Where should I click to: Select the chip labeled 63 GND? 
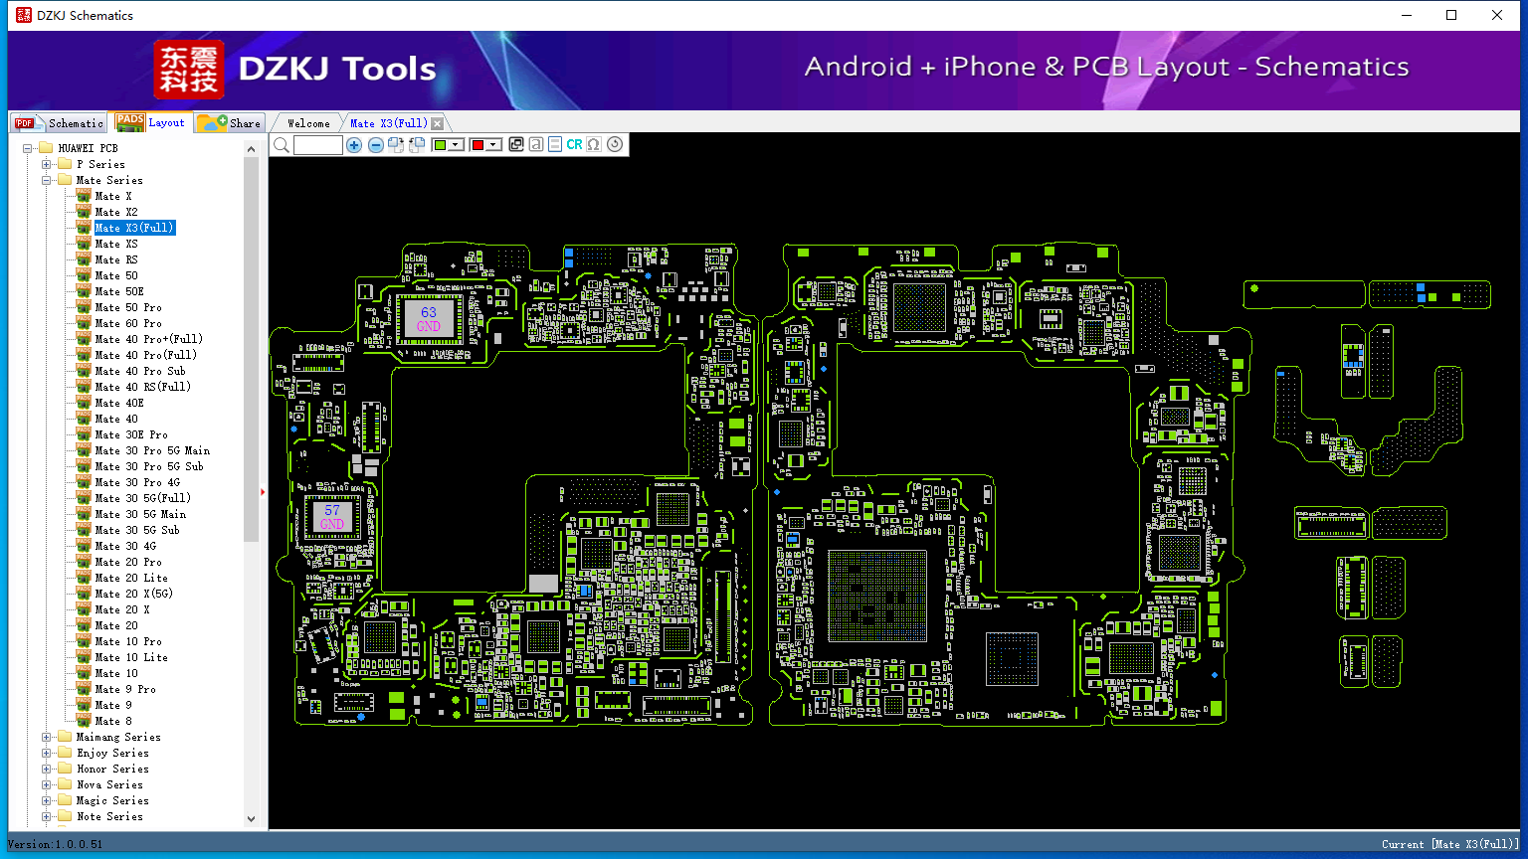pyautogui.click(x=429, y=319)
